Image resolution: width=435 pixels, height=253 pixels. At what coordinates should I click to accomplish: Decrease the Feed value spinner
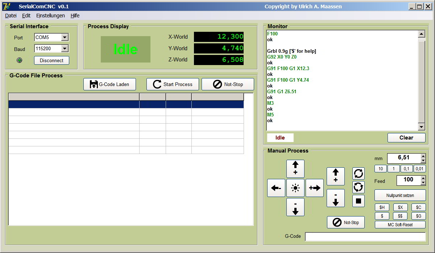[423, 183]
